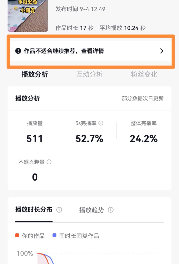Tap the orange legend swatch for 你的作品
179x264 pixels.
pos(17,236)
